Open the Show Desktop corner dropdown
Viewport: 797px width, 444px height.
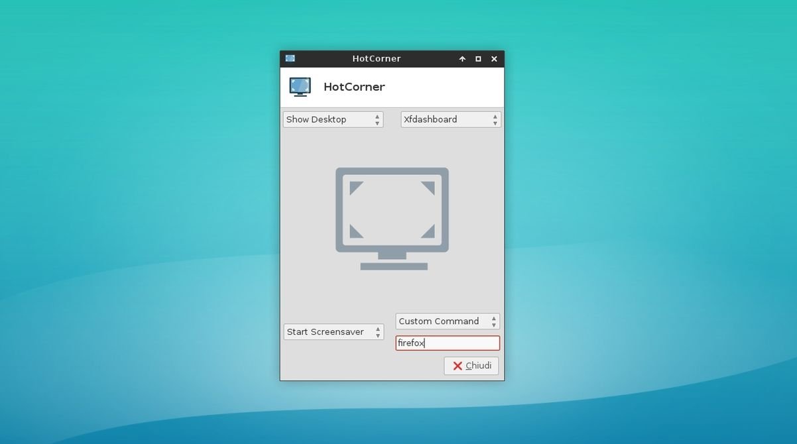[x=333, y=119]
